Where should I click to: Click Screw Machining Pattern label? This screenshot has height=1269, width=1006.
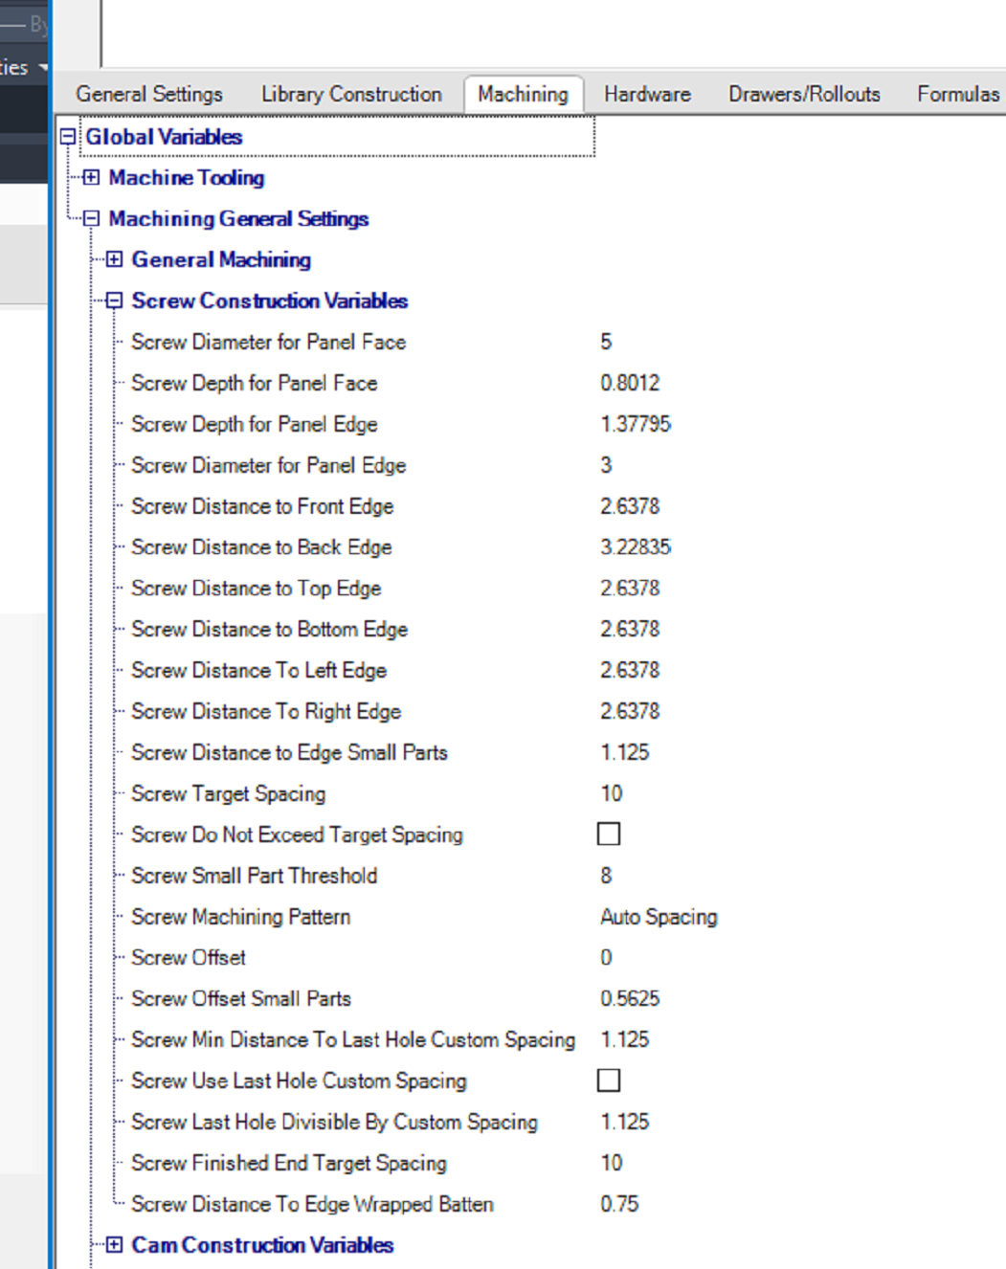tap(240, 917)
